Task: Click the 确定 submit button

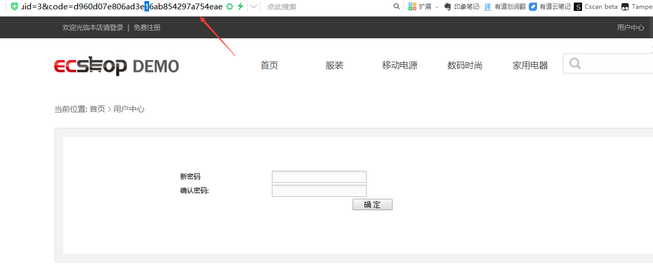Action: click(x=372, y=204)
